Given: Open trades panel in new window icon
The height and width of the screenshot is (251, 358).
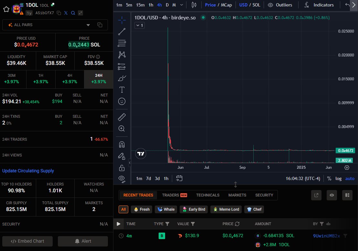Looking at the screenshot, I should (316, 195).
